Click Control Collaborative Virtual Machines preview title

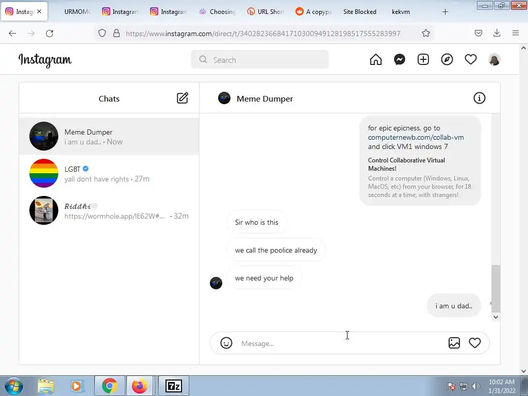pos(406,164)
